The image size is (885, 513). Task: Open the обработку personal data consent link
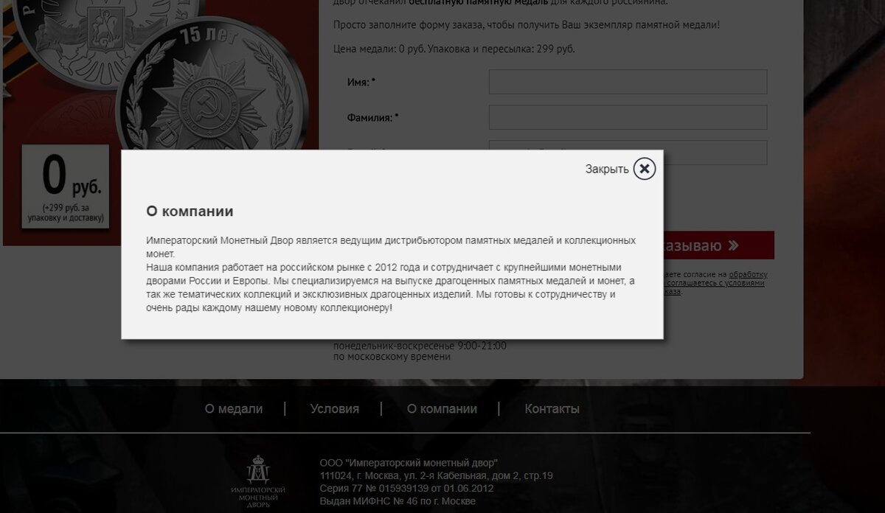[748, 274]
